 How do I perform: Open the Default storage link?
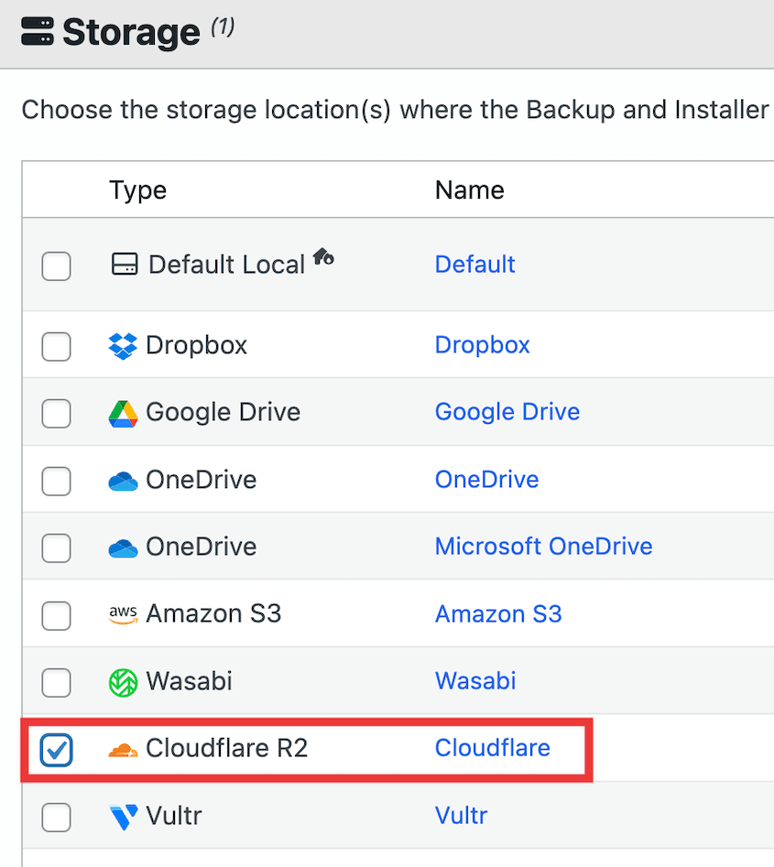474,265
